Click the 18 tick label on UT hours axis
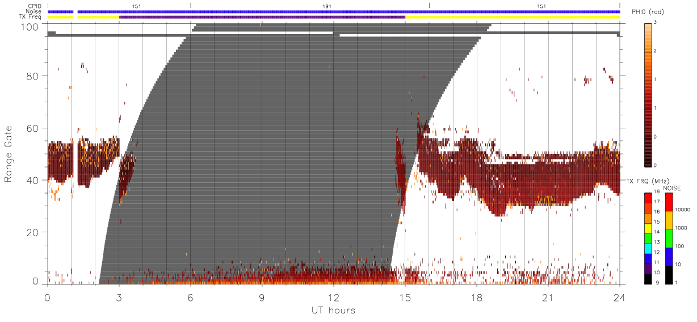697x322 pixels. coord(476,297)
